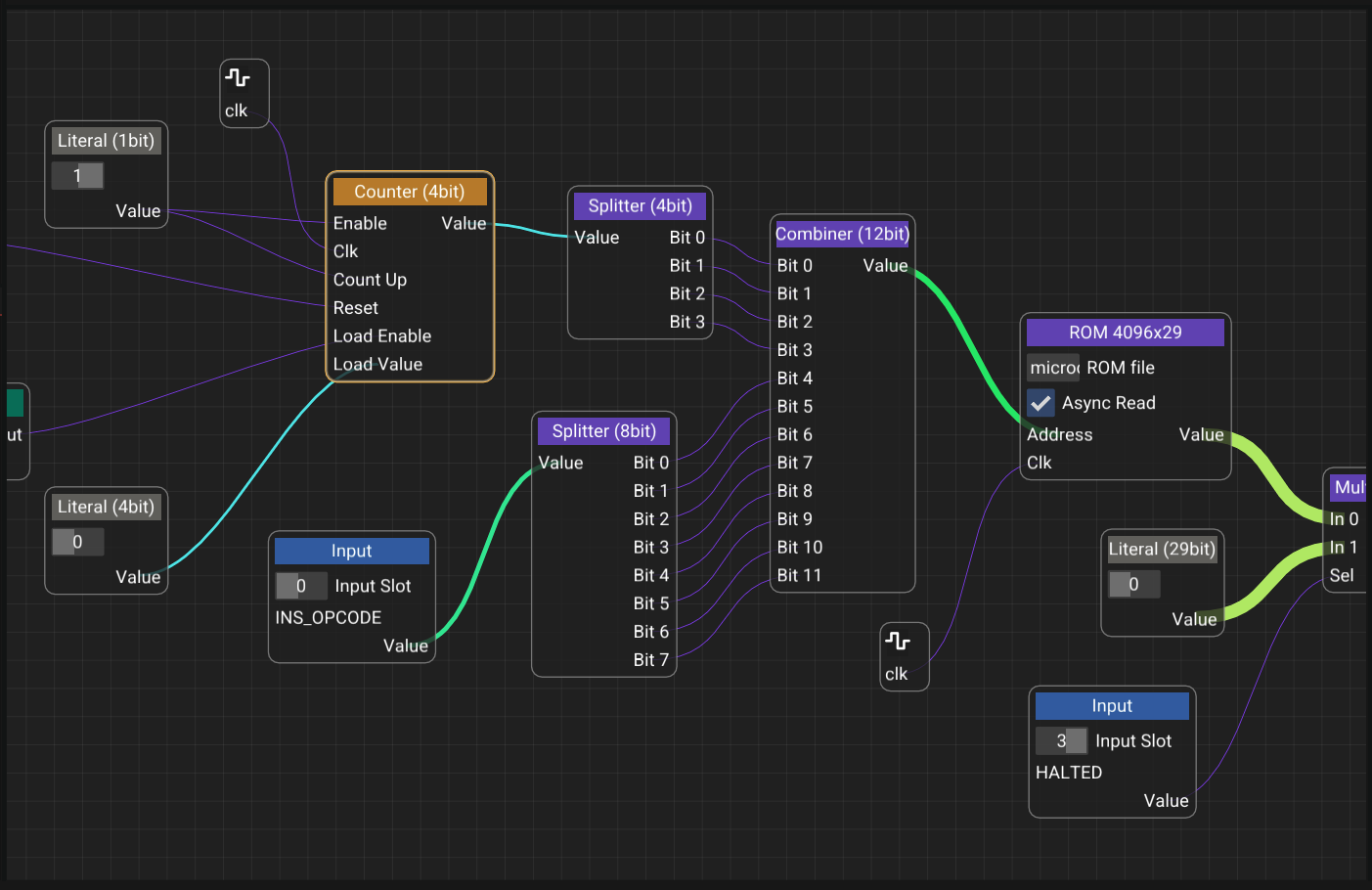Click Literal (1bit) Value output

pyautogui.click(x=138, y=211)
